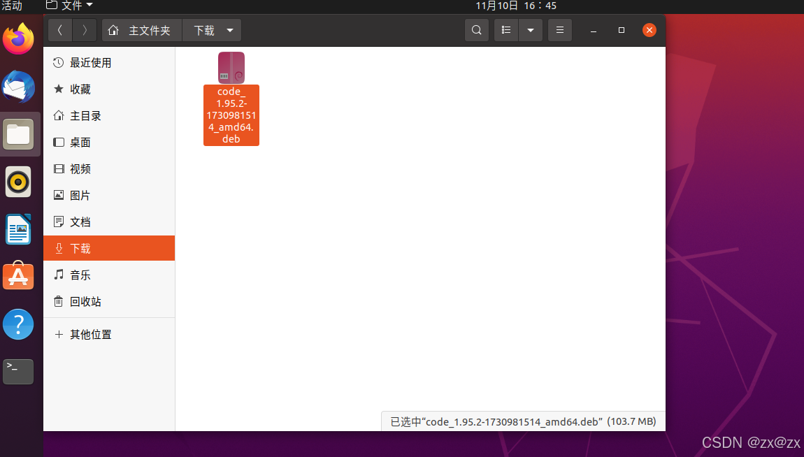The height and width of the screenshot is (457, 804).
Task: Open the hamburger menu in Files
Action: click(x=560, y=30)
